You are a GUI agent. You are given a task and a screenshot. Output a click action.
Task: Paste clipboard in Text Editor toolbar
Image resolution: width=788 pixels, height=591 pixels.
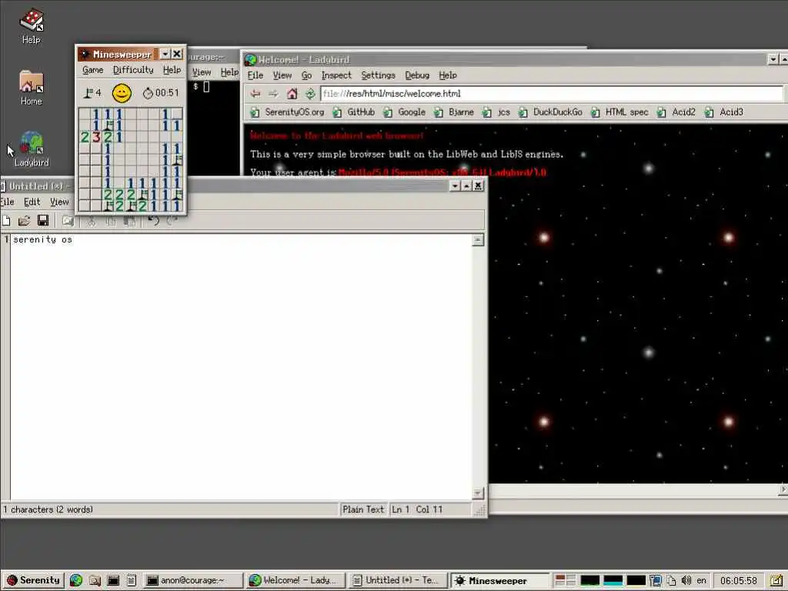point(129,221)
